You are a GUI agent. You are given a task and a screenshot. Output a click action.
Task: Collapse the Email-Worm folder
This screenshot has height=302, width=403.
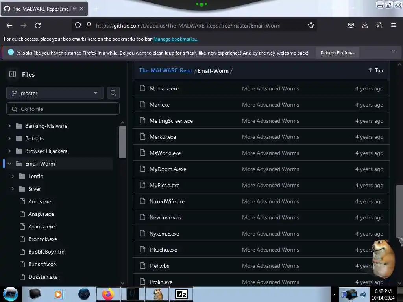(9, 164)
